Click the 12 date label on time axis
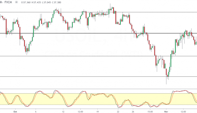Viewport: 197px width, 113px height. coord(63,111)
